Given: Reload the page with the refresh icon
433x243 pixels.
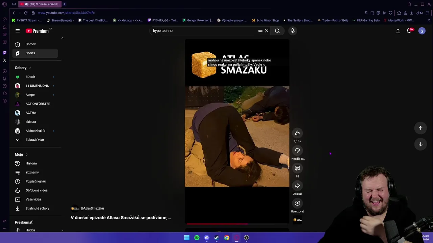Looking at the screenshot, I should click(26, 13).
